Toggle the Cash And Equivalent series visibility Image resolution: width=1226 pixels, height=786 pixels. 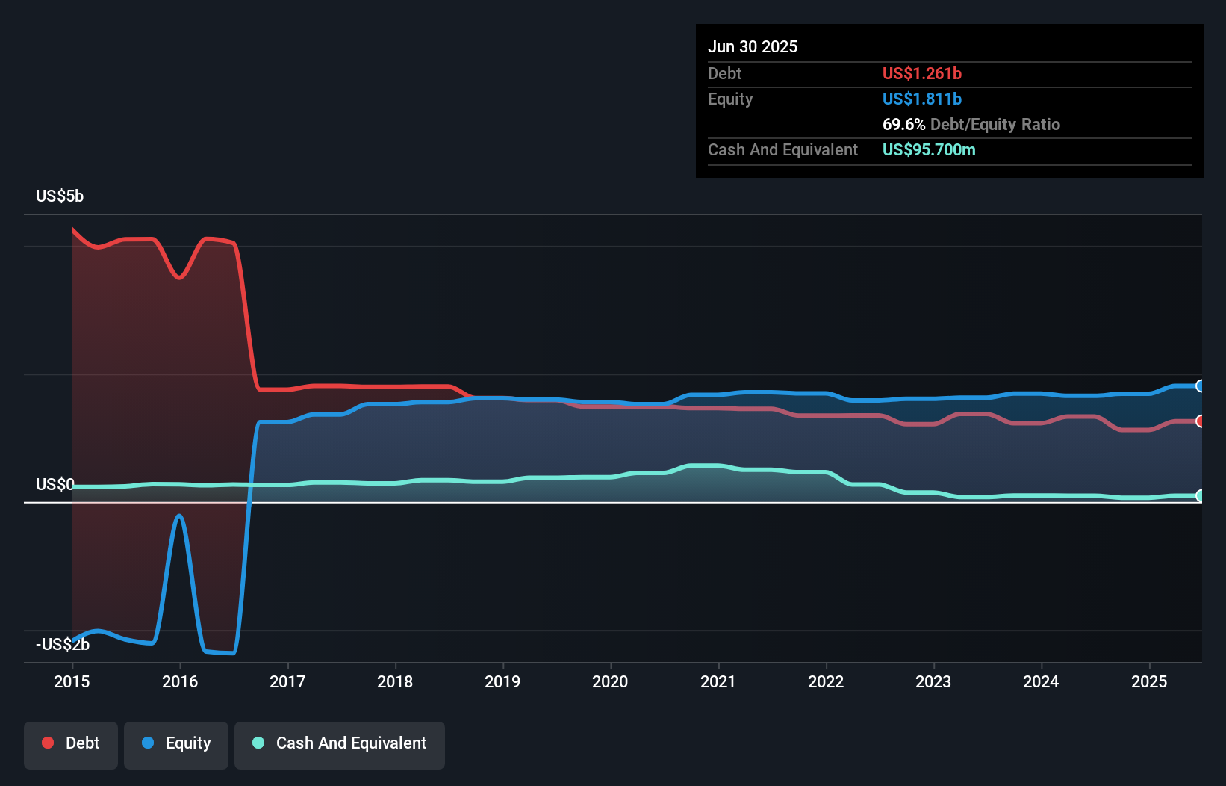coord(339,743)
